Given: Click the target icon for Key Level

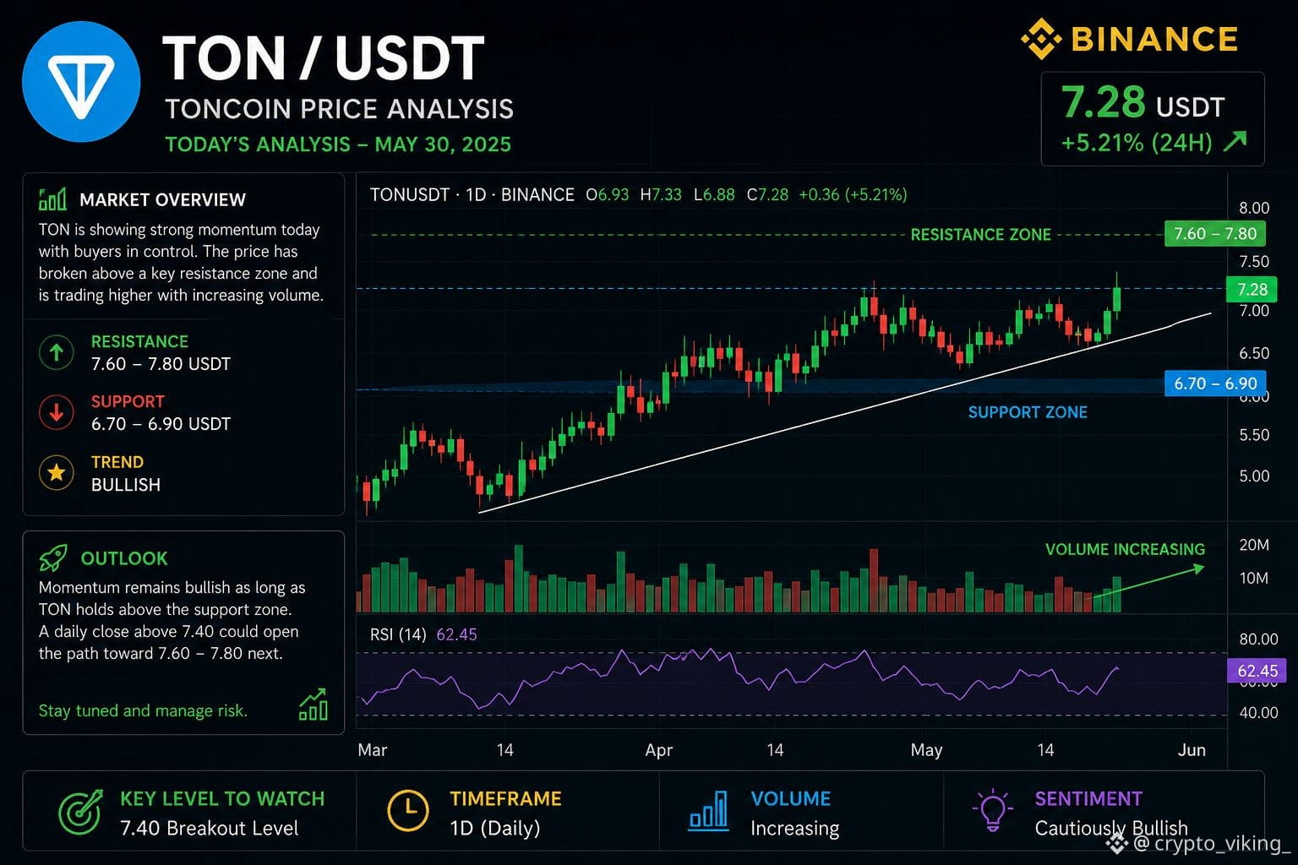Looking at the screenshot, I should [x=80, y=812].
